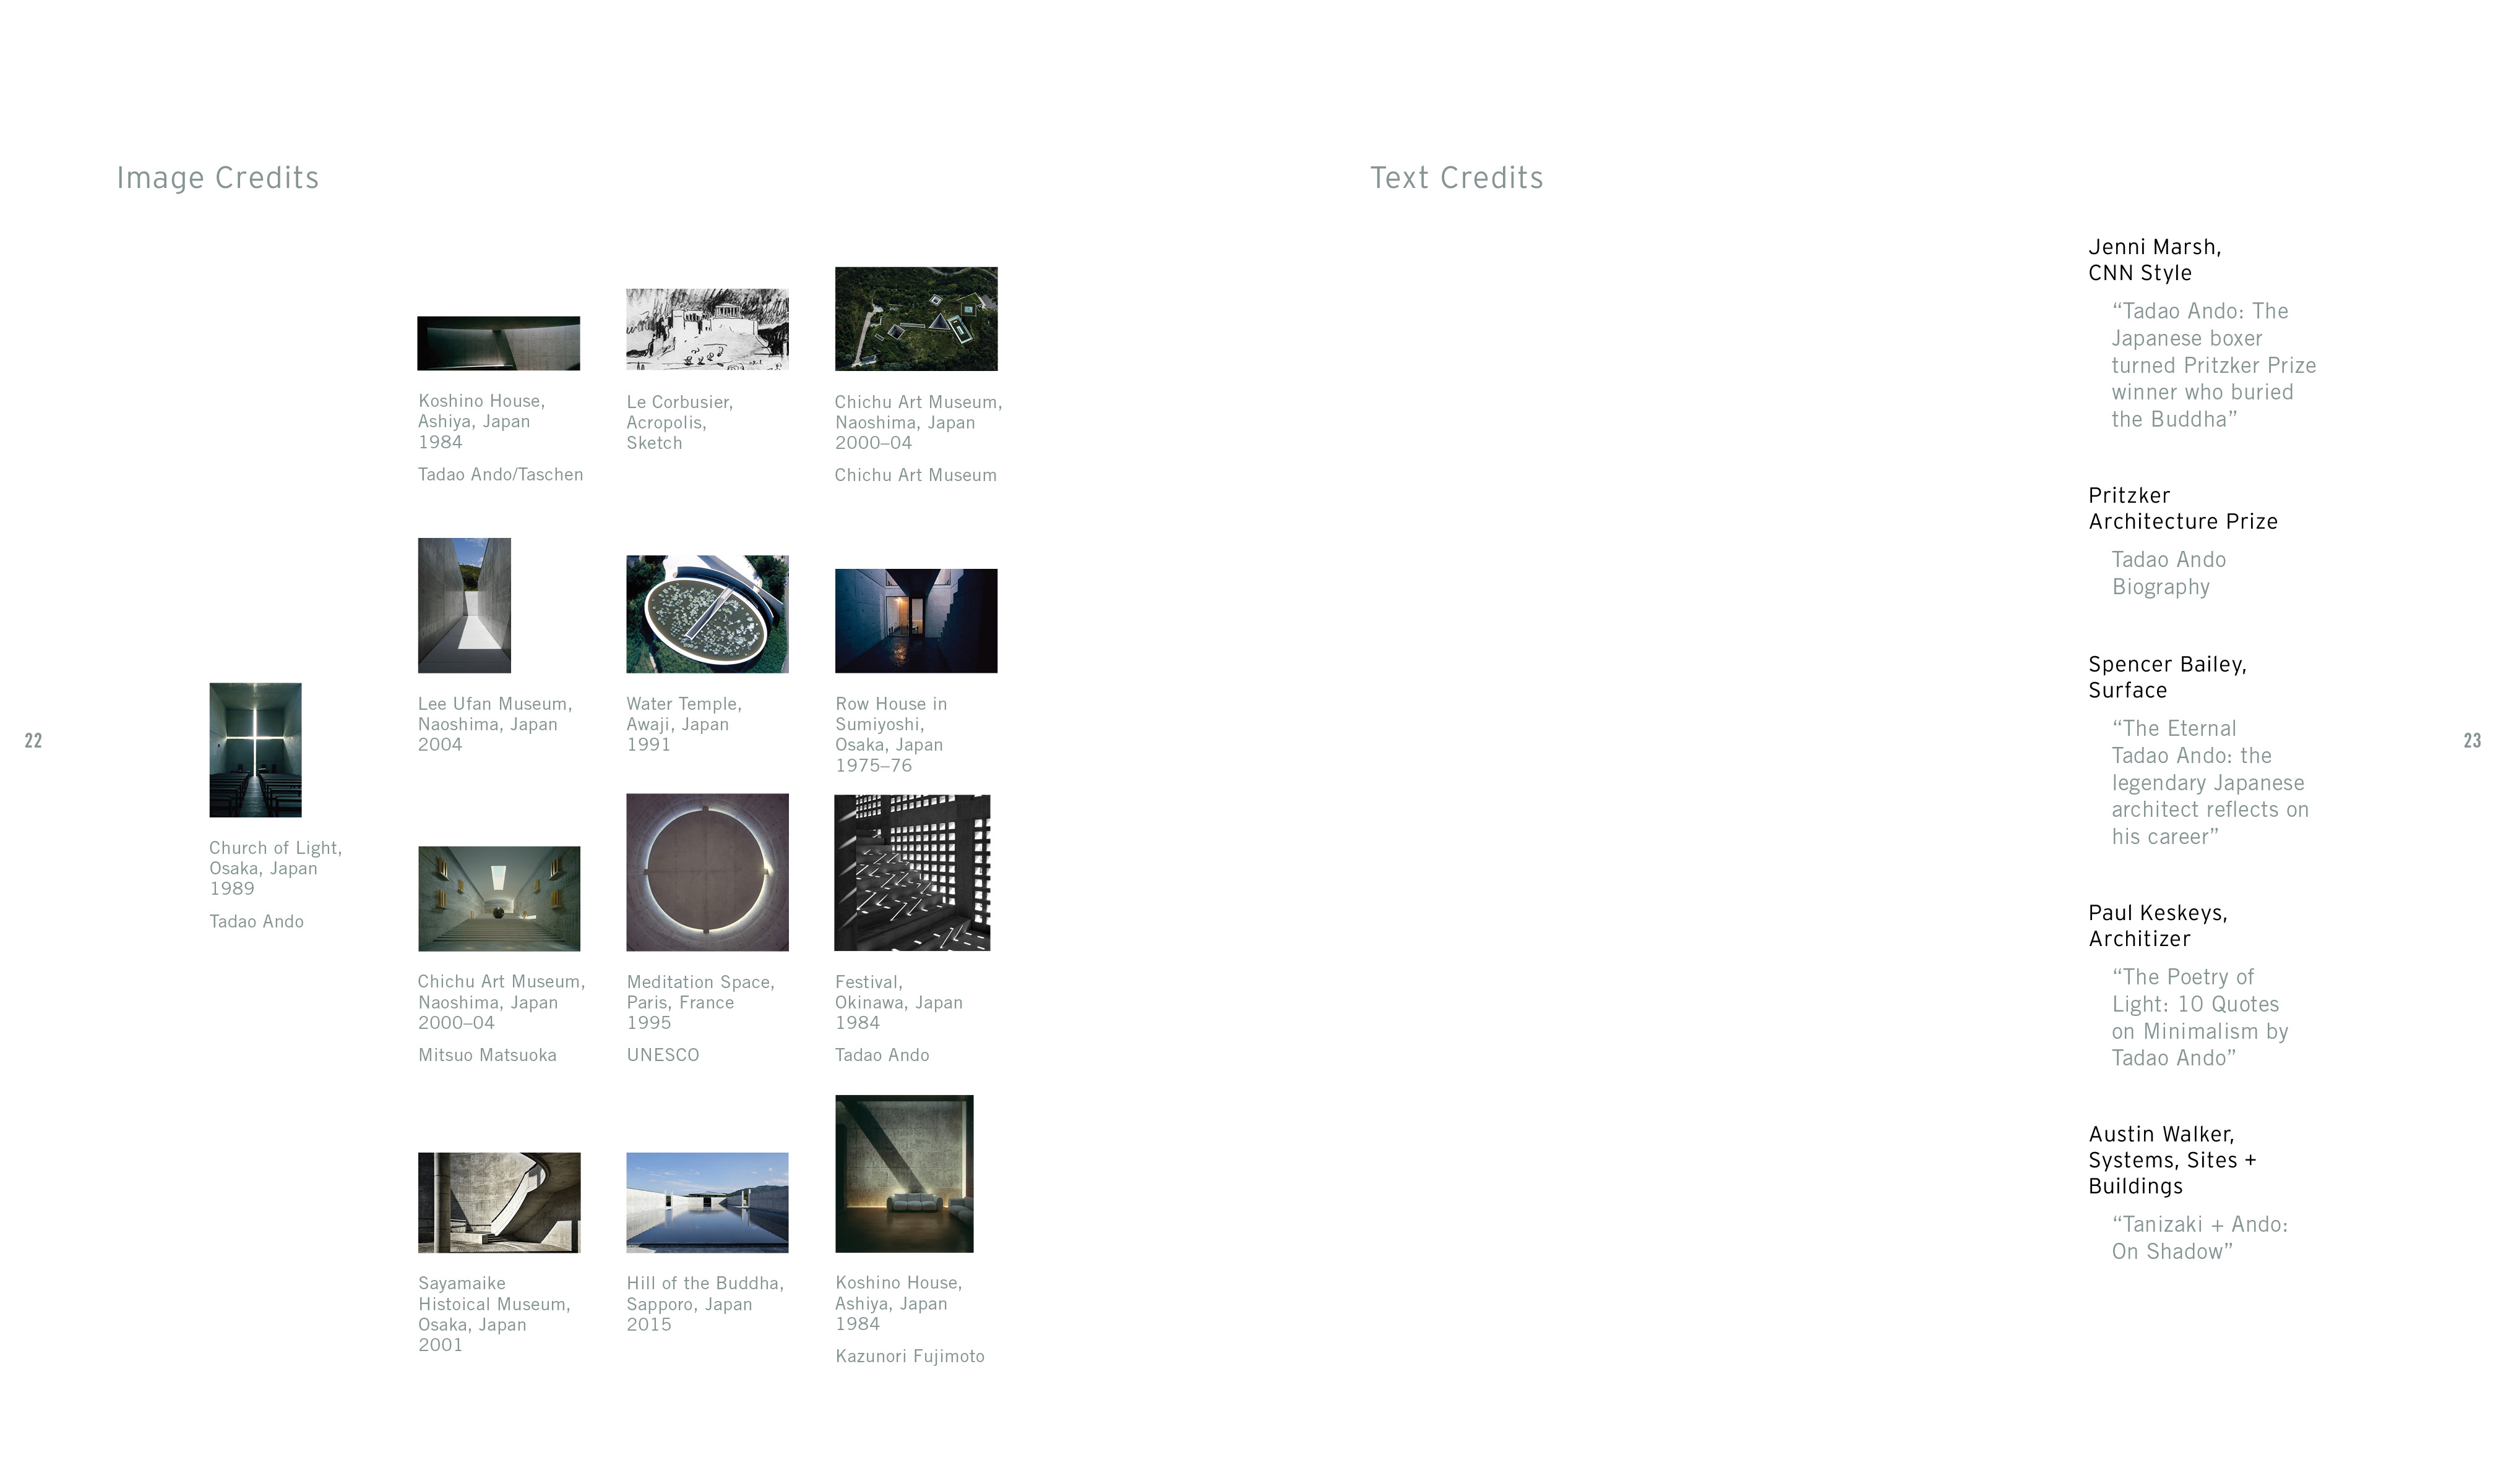This screenshot has width=2506, height=1484.
Task: Click the Church of Light thumbnail
Action: click(x=255, y=750)
